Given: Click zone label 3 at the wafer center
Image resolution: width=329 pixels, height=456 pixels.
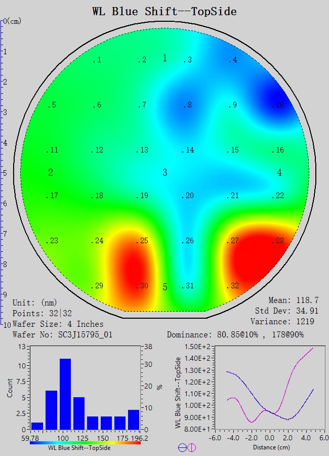Looking at the screenshot, I should click(165, 173).
